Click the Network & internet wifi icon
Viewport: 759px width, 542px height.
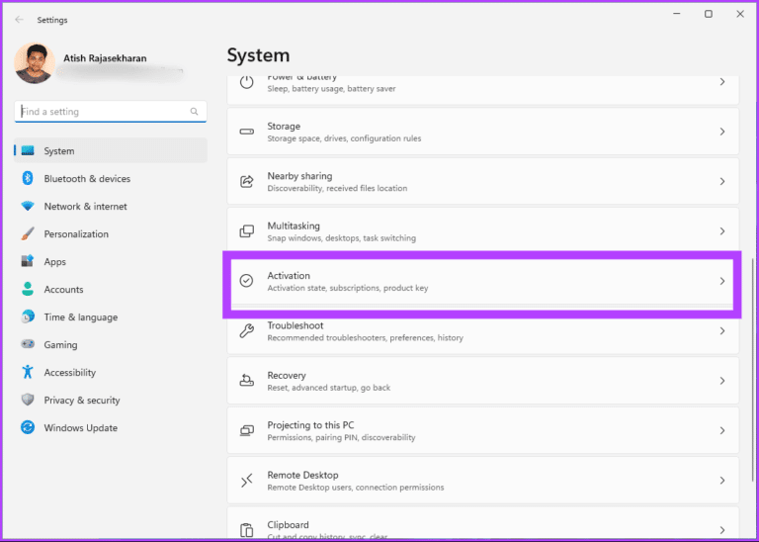[x=27, y=207]
